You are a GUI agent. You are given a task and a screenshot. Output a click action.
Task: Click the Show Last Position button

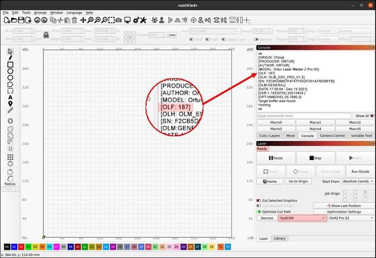(x=344, y=206)
